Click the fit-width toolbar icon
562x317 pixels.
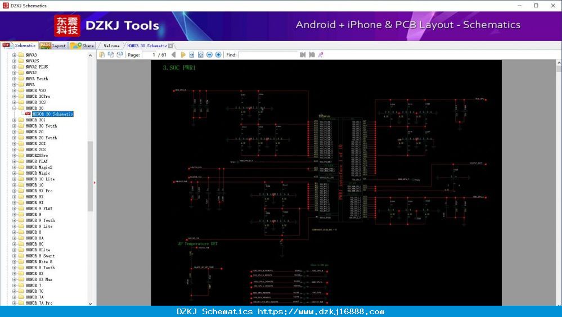click(x=192, y=55)
